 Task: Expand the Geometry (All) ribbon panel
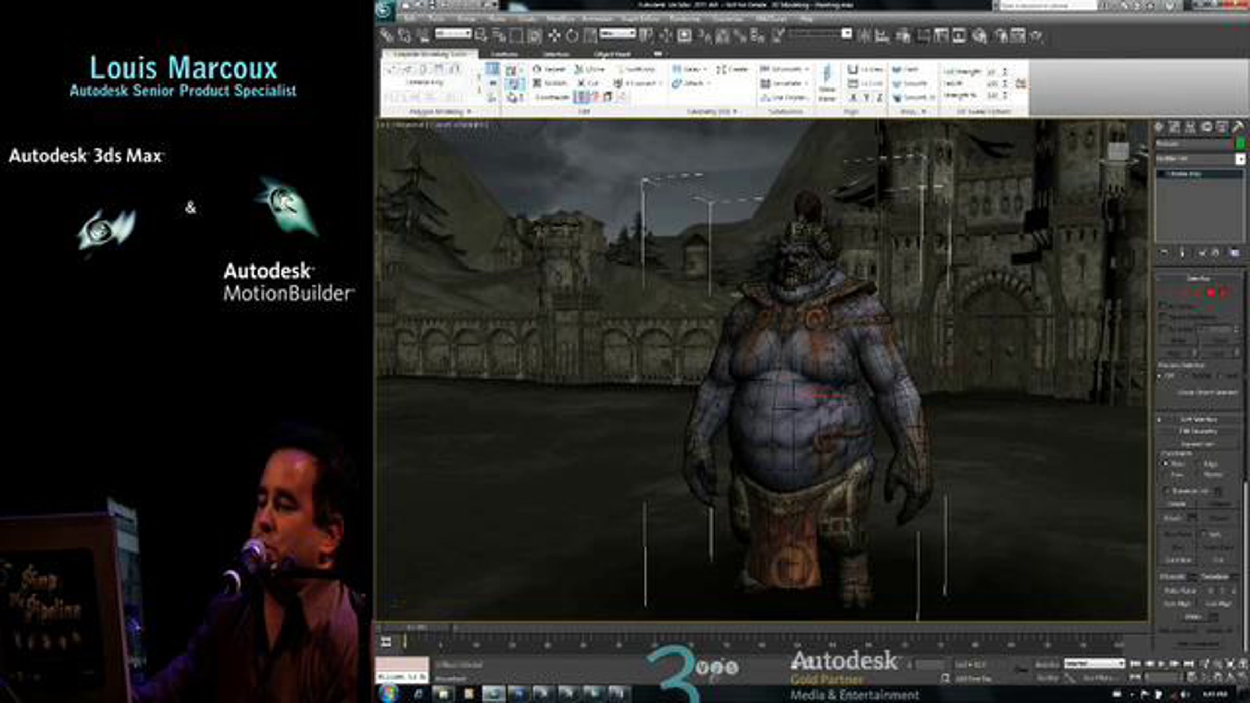(711, 111)
